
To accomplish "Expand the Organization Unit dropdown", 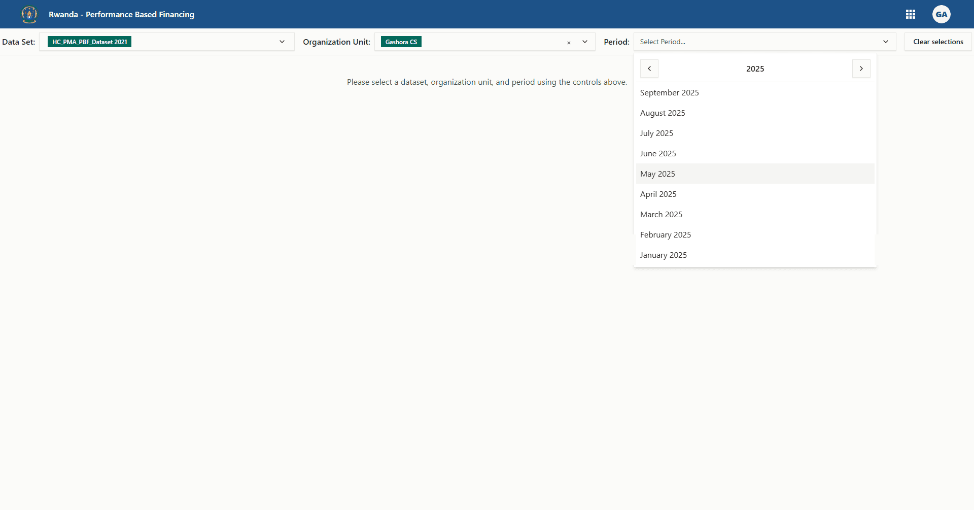I will pyautogui.click(x=585, y=42).
